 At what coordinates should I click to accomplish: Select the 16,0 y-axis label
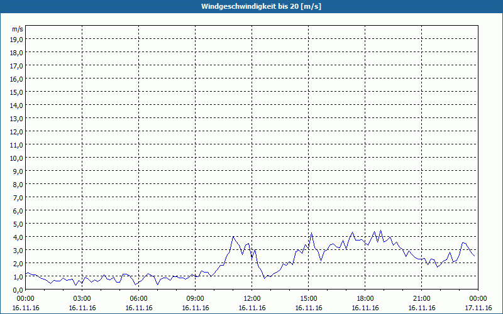(17, 79)
